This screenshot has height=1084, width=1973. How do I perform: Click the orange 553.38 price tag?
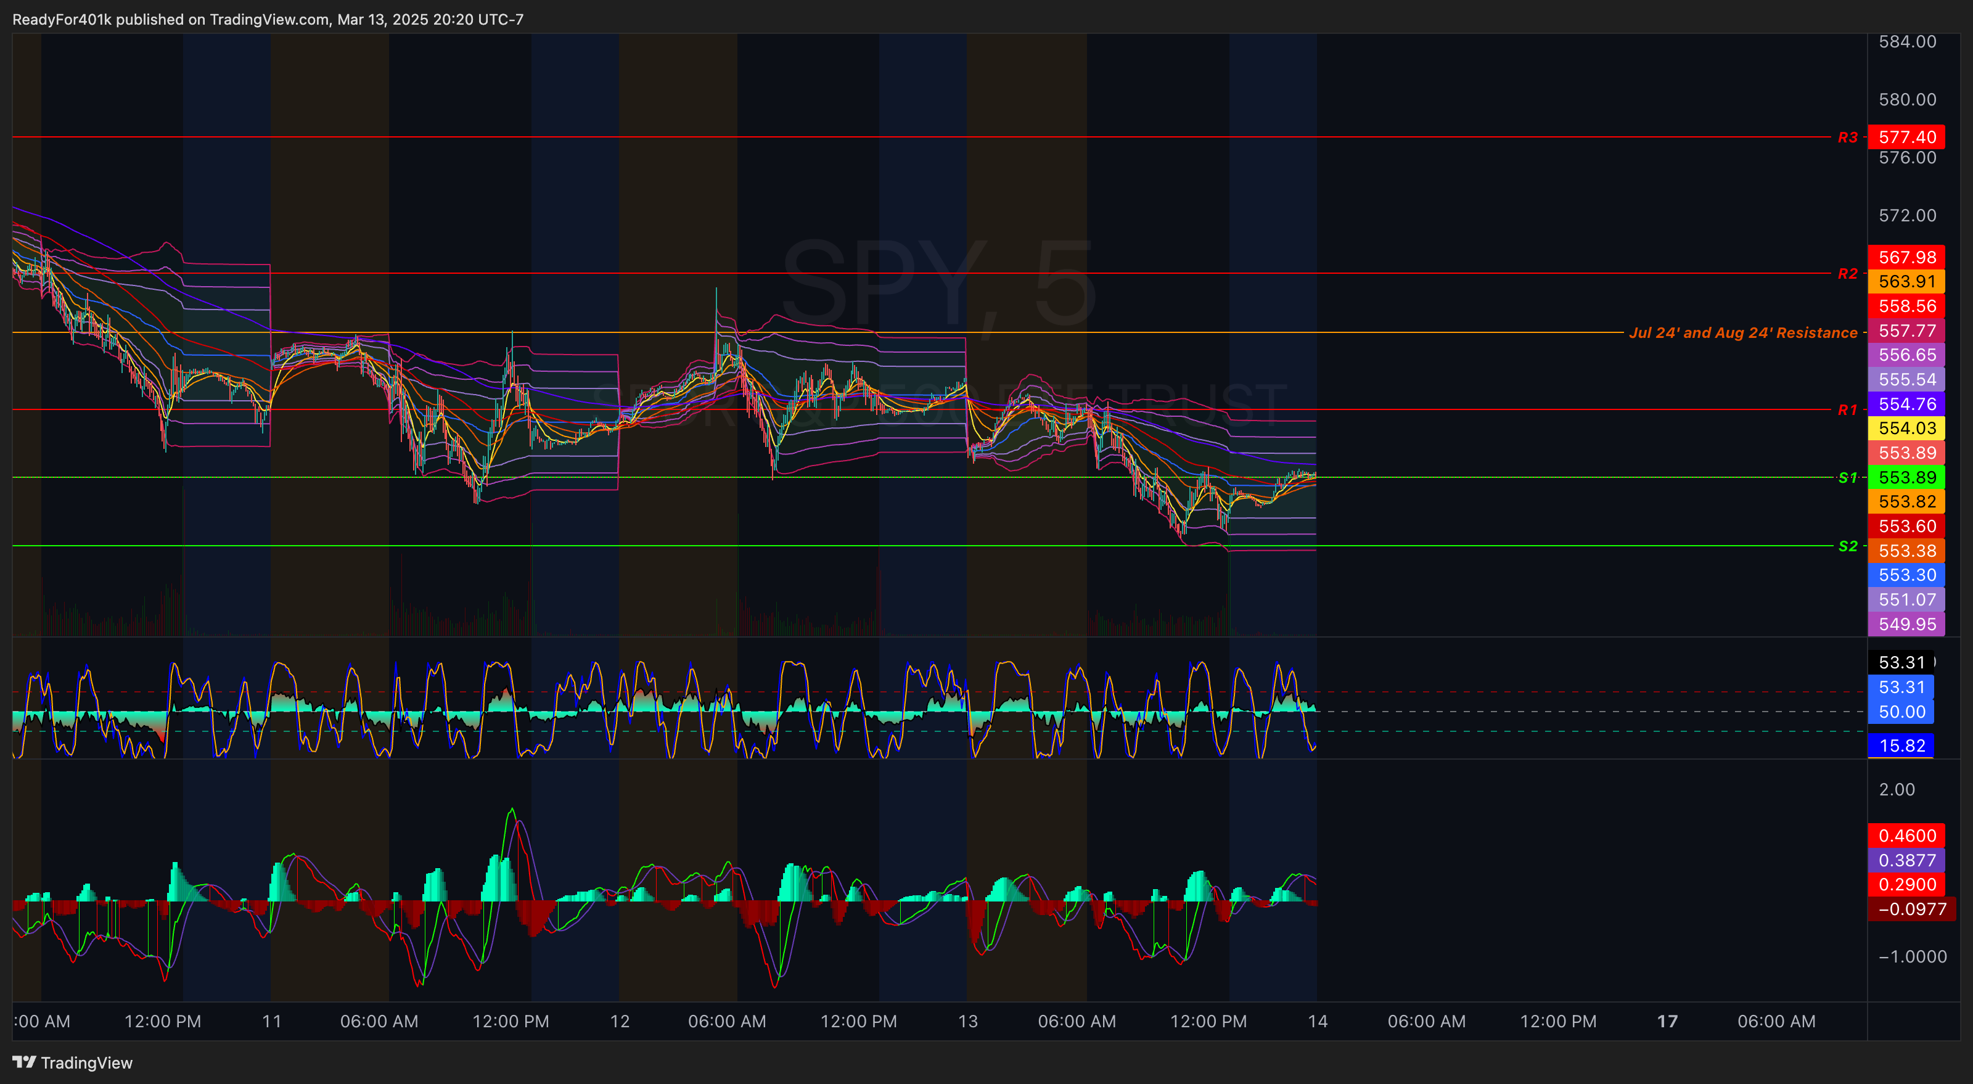(1906, 551)
